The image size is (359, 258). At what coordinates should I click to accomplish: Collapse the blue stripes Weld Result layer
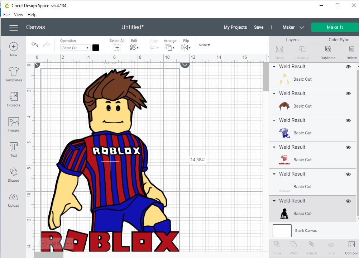274,120
